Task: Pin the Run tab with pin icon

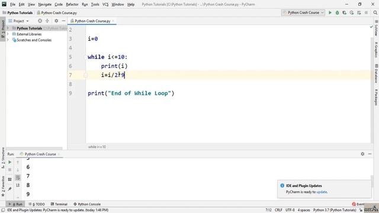Action: click(10, 189)
